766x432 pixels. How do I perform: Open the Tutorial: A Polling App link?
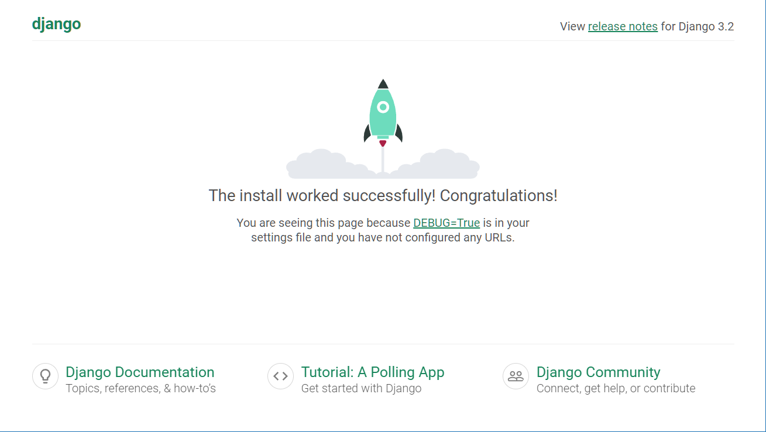373,372
